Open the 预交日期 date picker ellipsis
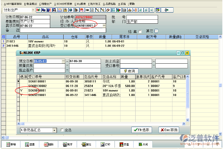This screenshot has height=149, width=223. click(63, 61)
